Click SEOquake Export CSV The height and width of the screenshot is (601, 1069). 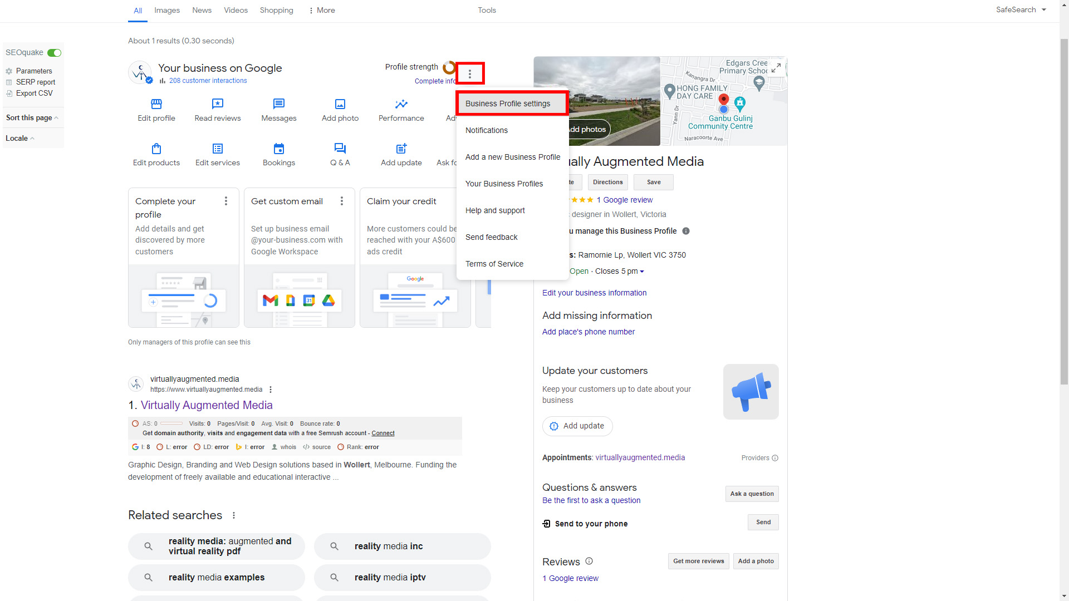35,93
